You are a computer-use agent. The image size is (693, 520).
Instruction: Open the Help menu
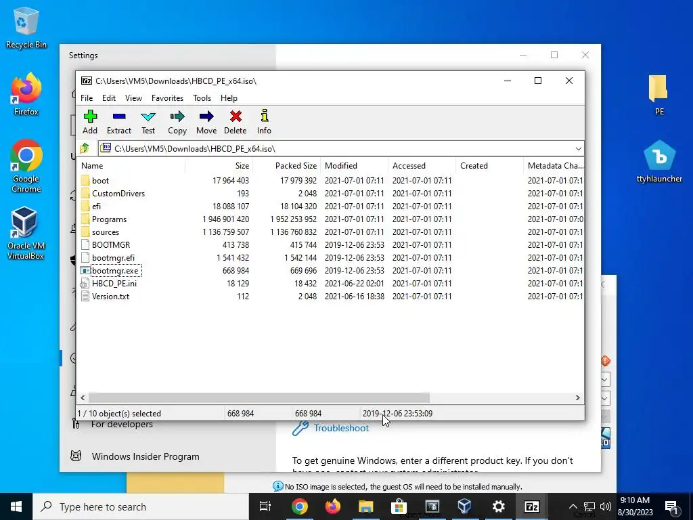click(229, 98)
